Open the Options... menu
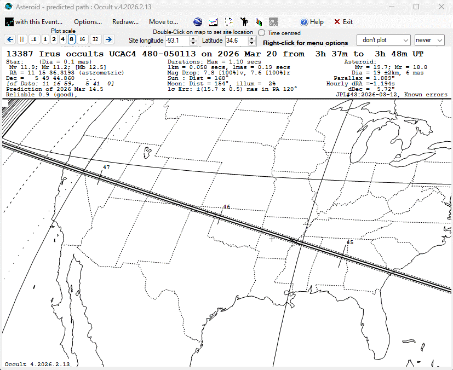Screen dimensions: 453x370 (88, 22)
